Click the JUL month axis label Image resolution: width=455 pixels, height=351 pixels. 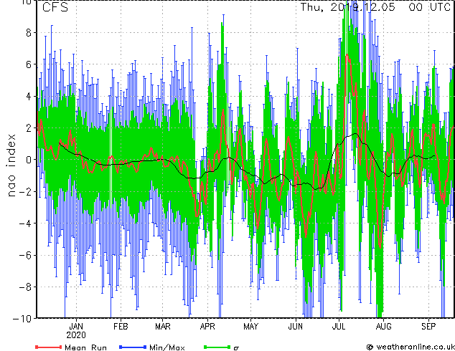pos(339,327)
